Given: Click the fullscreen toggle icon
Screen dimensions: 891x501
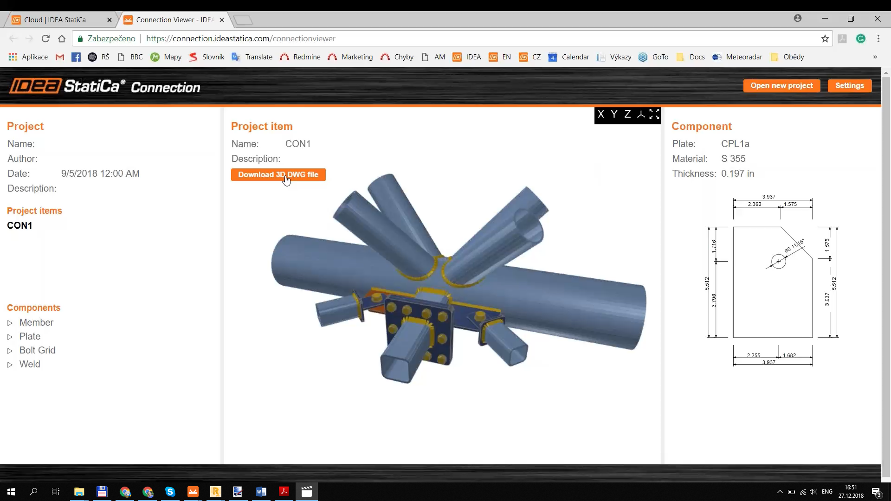Looking at the screenshot, I should pyautogui.click(x=654, y=115).
